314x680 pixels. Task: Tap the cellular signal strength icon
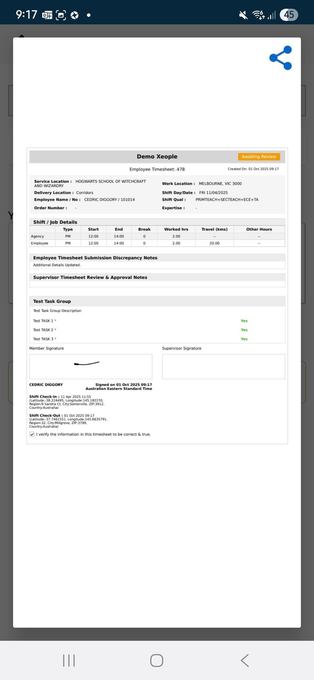pos(272,15)
